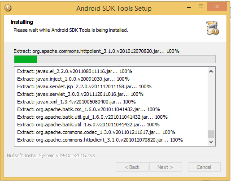This screenshot has width=231, height=181.
Task: Minimize the Android SDK Tools Setup window
Action: 189,7
